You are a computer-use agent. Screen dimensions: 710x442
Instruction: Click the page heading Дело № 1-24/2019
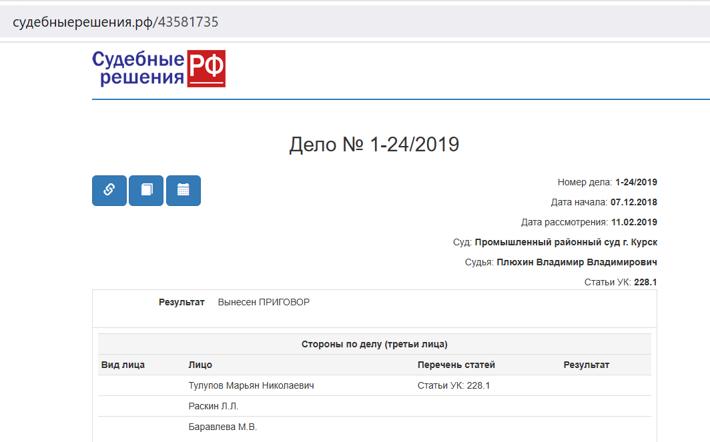tap(374, 145)
